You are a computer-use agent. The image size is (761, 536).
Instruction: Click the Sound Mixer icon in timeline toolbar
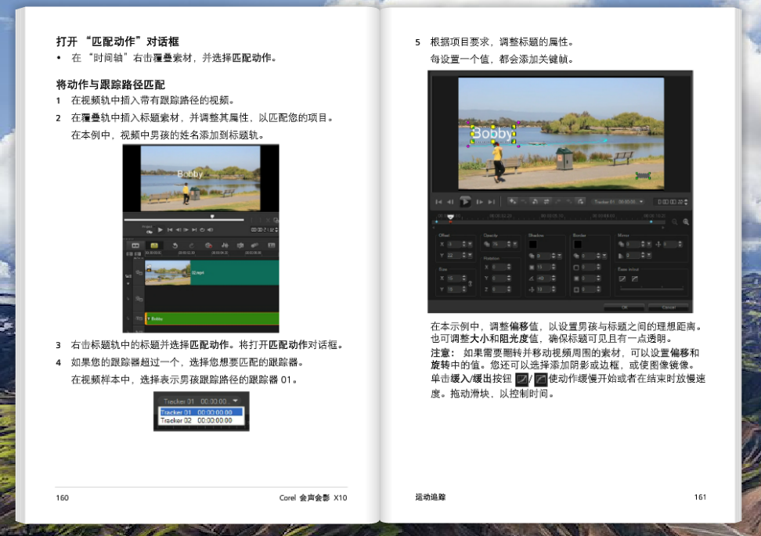point(224,246)
